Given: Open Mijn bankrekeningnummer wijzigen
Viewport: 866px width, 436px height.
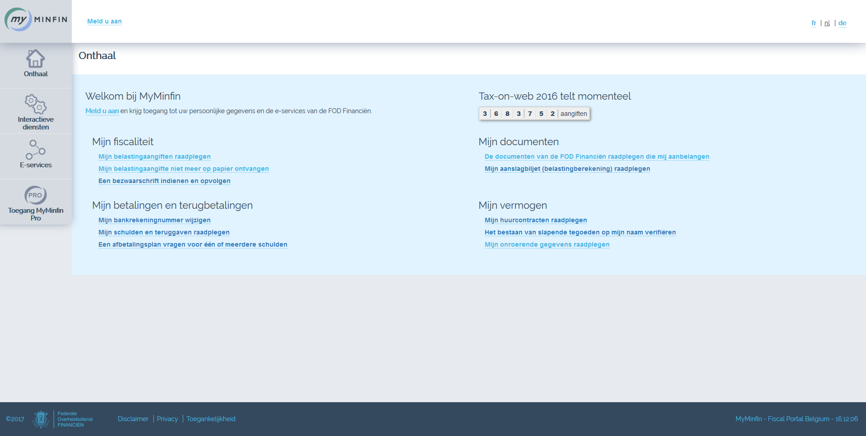Looking at the screenshot, I should click(154, 220).
